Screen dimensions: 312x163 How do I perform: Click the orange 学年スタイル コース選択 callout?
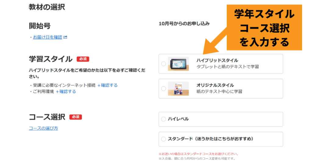pyautogui.click(x=264, y=28)
